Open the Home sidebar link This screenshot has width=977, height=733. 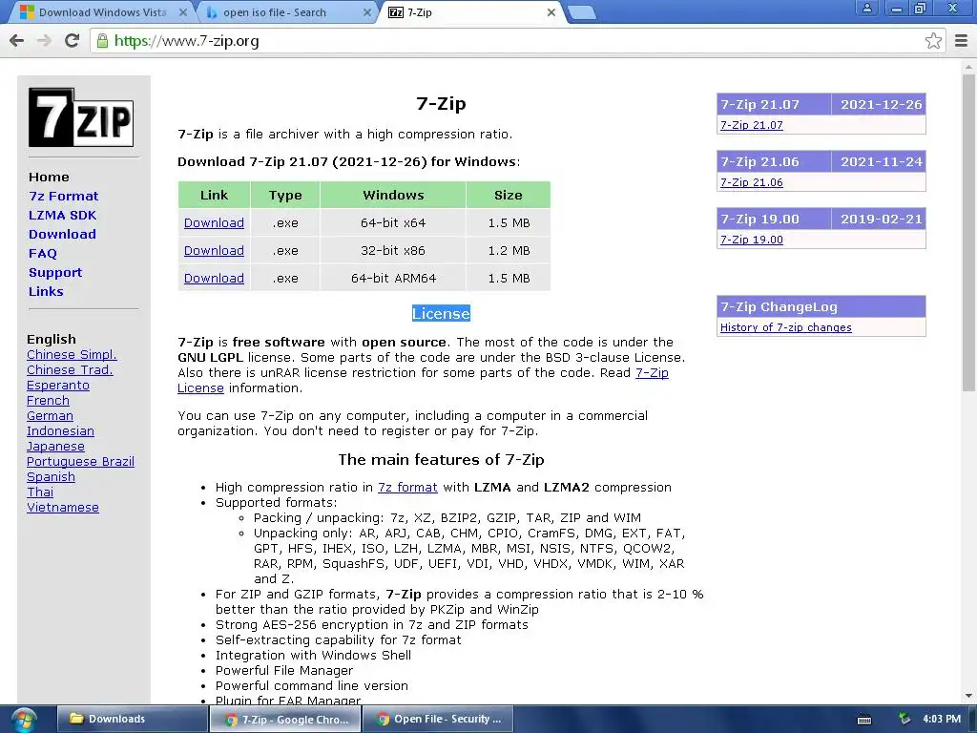tap(49, 177)
